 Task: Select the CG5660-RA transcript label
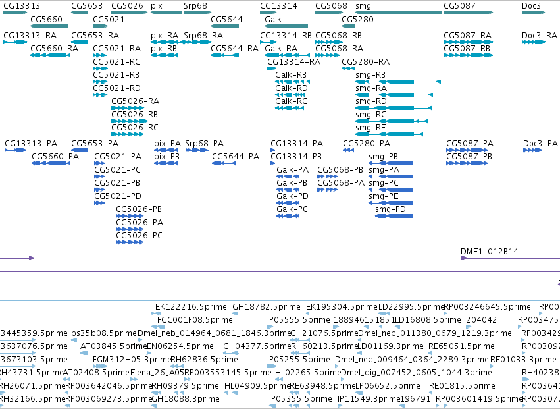[x=54, y=49]
